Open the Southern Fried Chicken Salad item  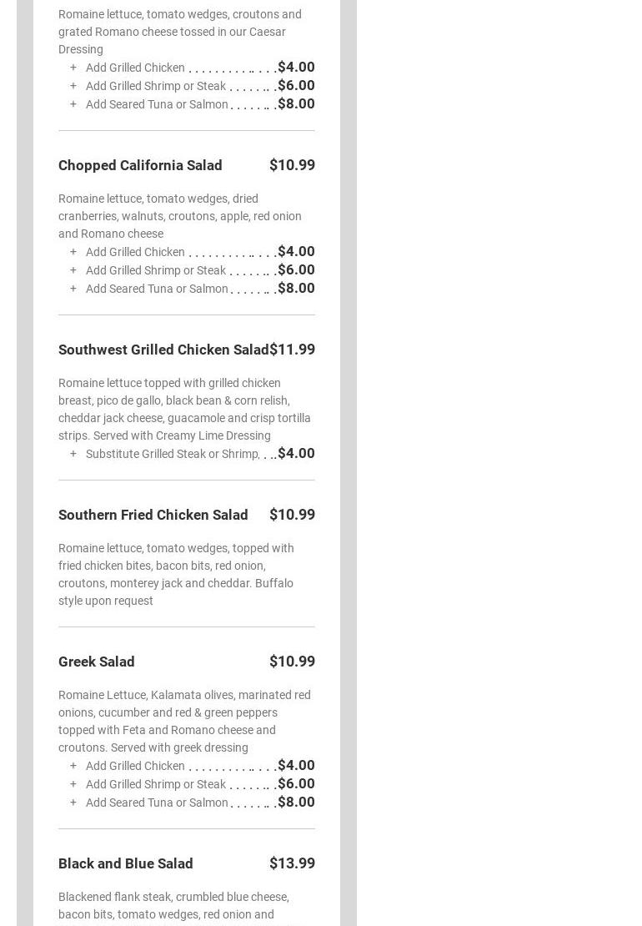click(153, 515)
